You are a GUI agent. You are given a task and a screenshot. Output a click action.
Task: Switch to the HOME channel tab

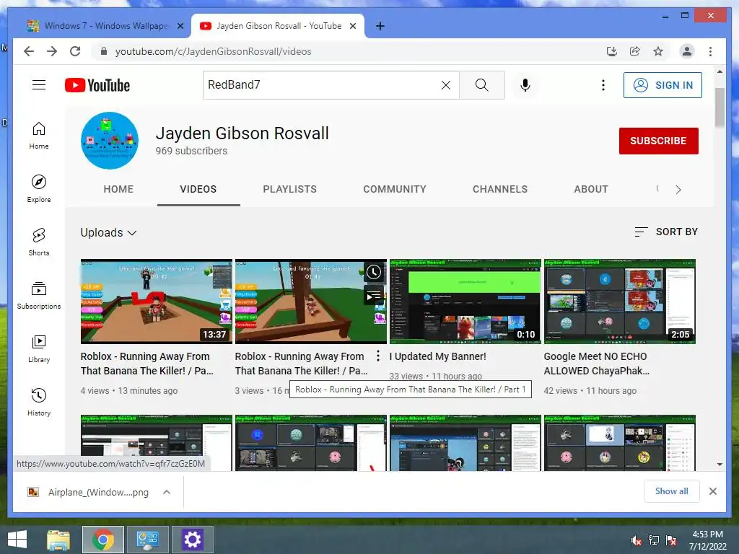118,190
